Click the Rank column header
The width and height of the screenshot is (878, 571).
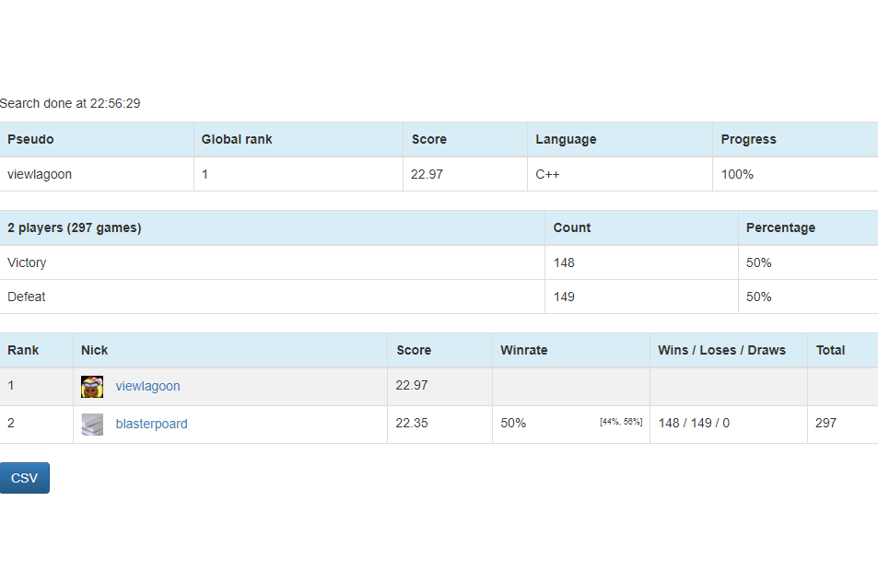pos(23,351)
